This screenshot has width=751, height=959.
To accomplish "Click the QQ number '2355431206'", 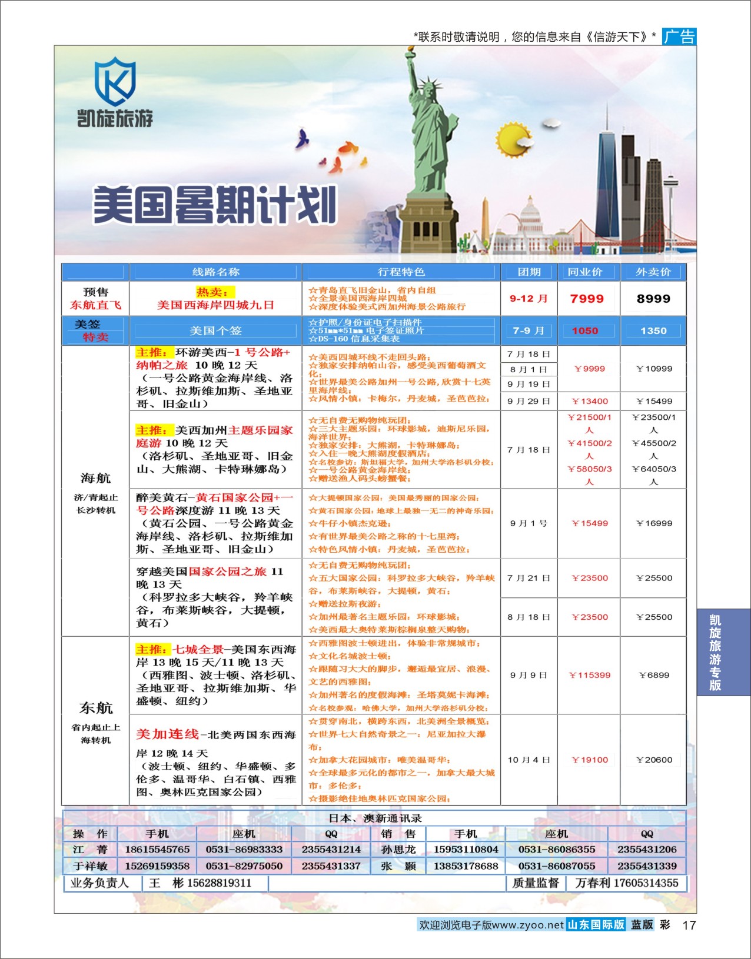I will click(647, 850).
